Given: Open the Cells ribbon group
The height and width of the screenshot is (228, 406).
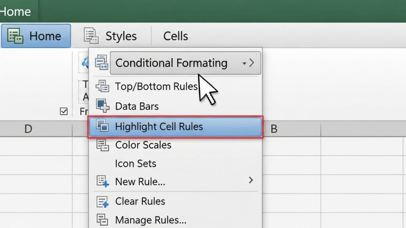Looking at the screenshot, I should click(175, 36).
